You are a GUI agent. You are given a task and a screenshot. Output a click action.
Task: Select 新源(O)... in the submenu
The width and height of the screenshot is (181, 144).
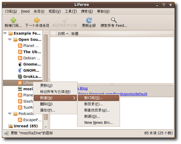pyautogui.click(x=99, y=116)
